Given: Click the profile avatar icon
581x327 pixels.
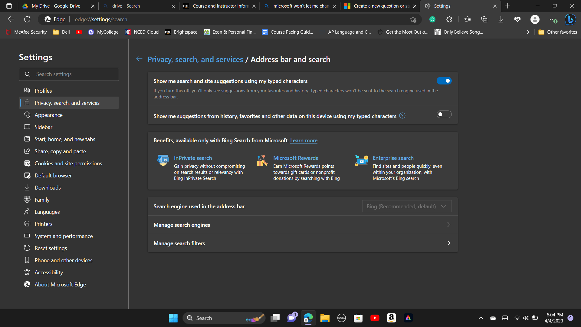Looking at the screenshot, I should pyautogui.click(x=535, y=19).
